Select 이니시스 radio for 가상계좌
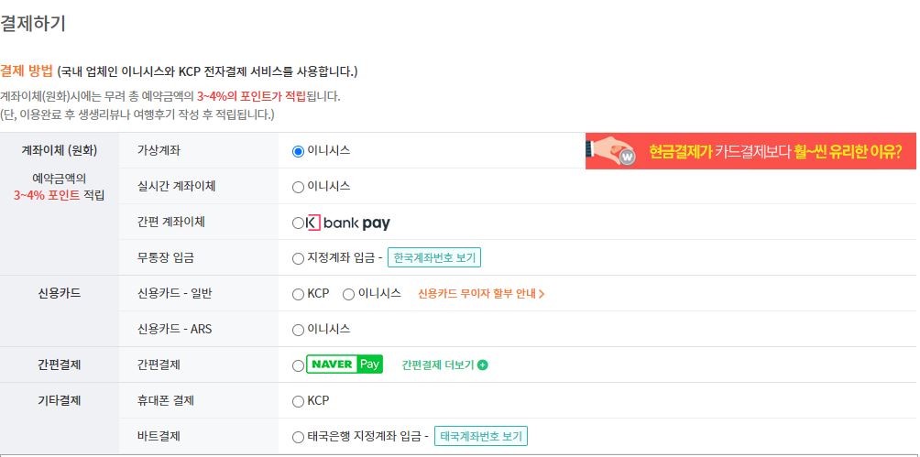The image size is (920, 457). [298, 151]
